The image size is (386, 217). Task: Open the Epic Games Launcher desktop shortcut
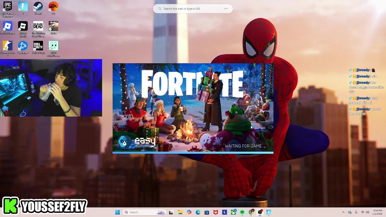(8, 9)
